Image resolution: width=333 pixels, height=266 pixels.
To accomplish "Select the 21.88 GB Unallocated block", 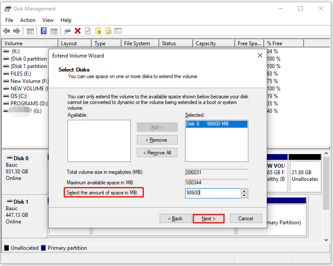I will pyautogui.click(x=305, y=173).
